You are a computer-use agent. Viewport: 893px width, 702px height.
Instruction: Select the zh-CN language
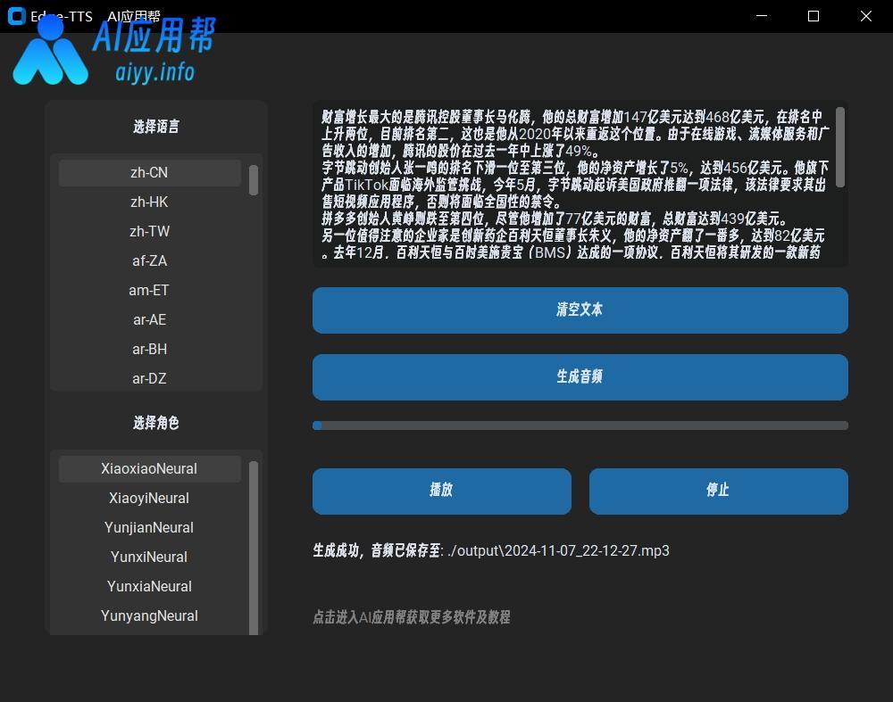click(149, 172)
